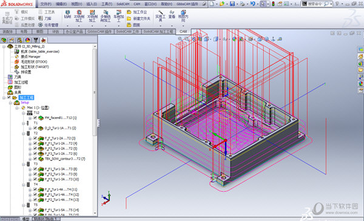
Task: Toggle checkbox for P_F2_Tur1-2A T2 (5)
Action: coord(35,149)
